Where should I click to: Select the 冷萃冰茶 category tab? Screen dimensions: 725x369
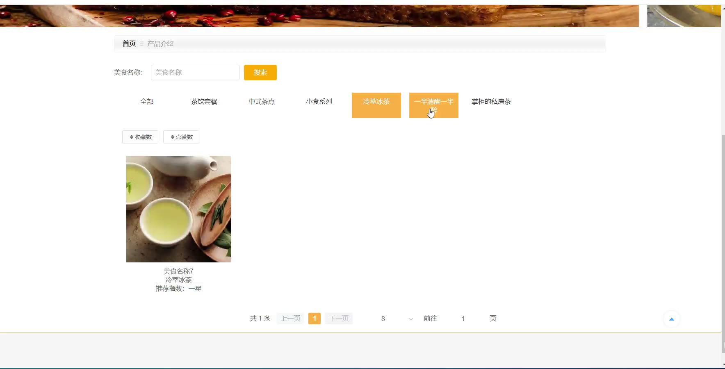coord(376,105)
